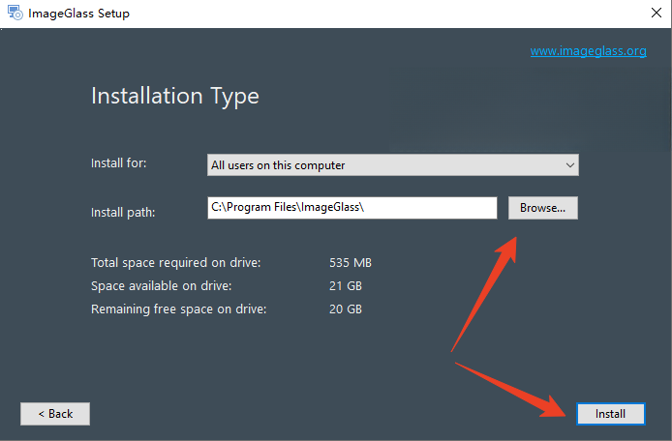Click 'Remaining free space on drive:' text
Screen dimensions: 672x441
(179, 309)
